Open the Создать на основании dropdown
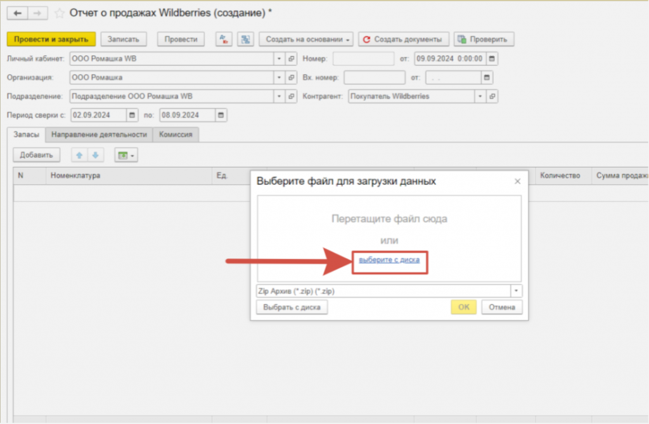Viewport: 649px width, 424px height. pos(306,39)
